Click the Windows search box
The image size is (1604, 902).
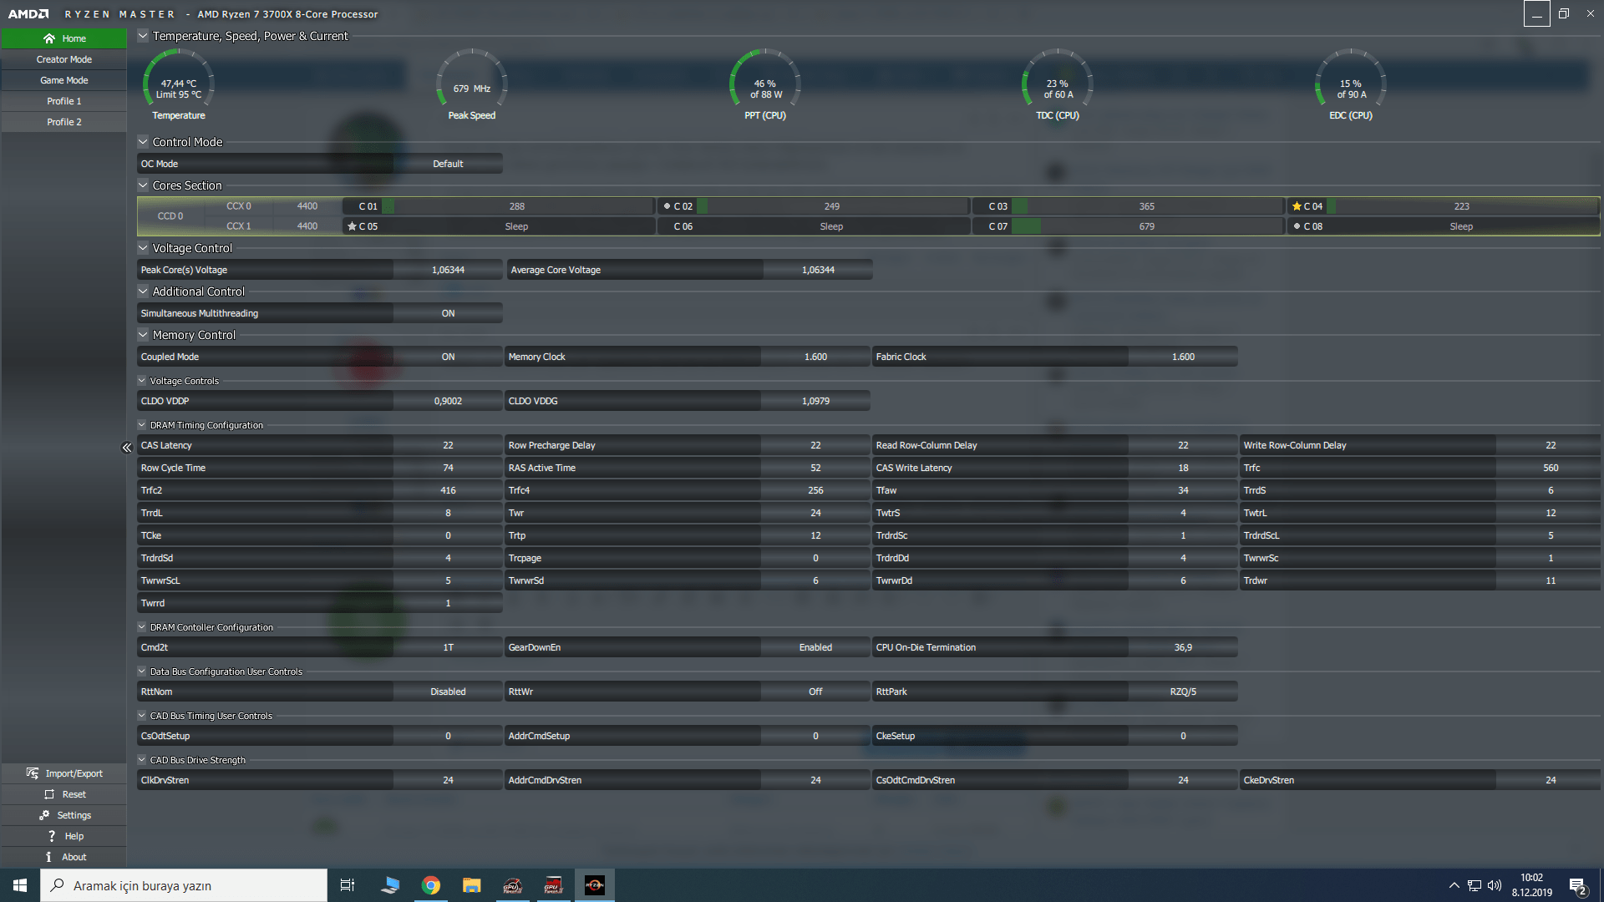pyautogui.click(x=184, y=885)
